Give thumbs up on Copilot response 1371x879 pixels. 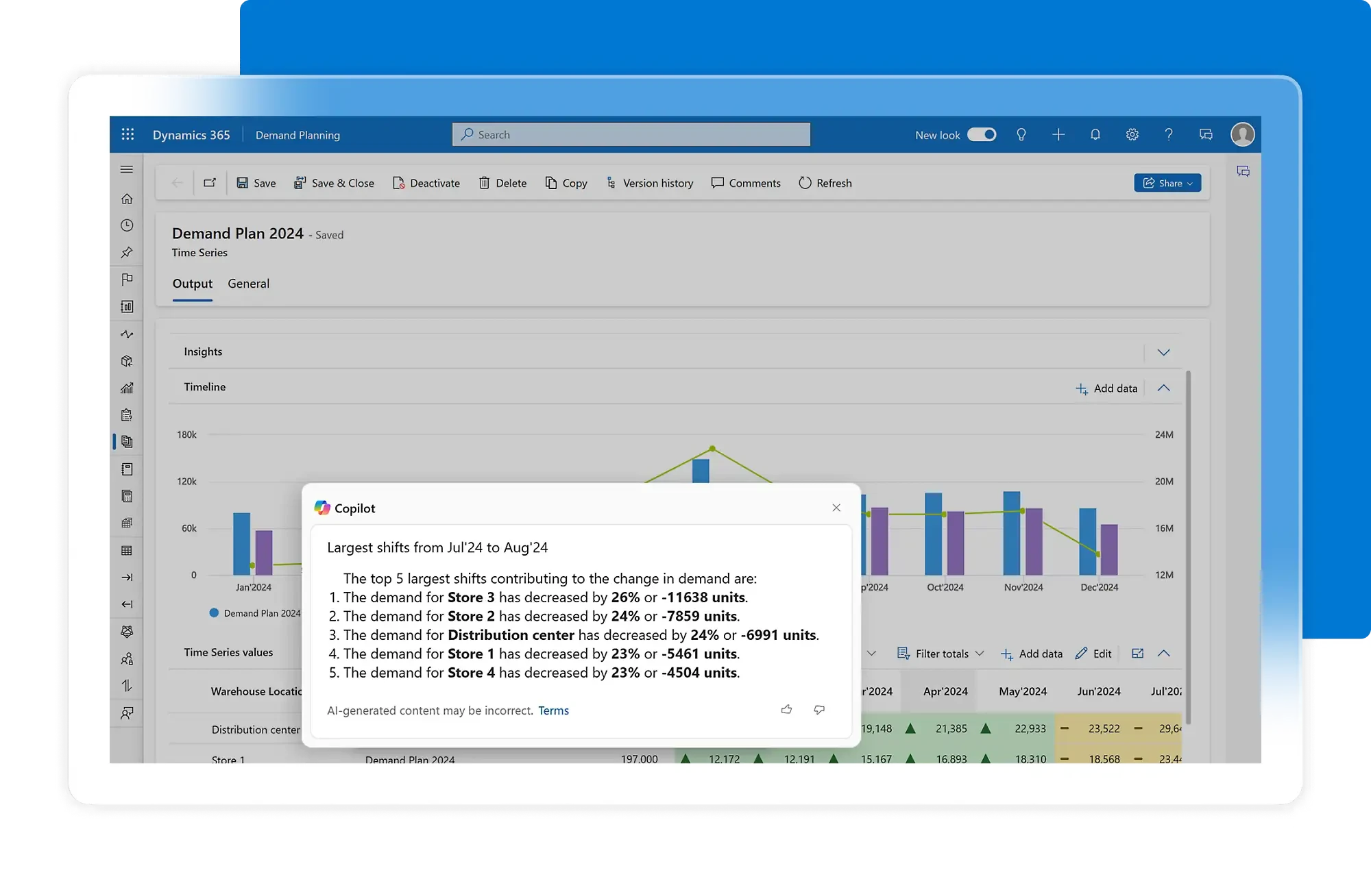(786, 710)
